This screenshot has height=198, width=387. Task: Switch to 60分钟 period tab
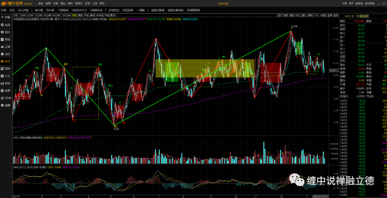point(56,15)
